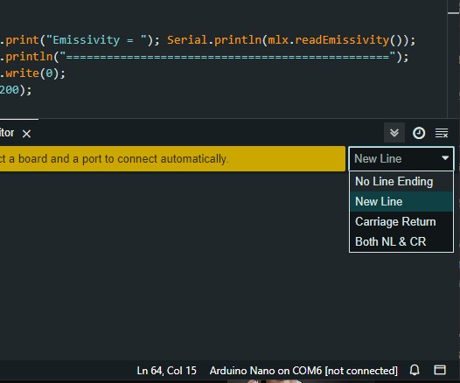This screenshot has height=383, width=460.
Task: Select Carriage Return option
Action: coord(401,222)
